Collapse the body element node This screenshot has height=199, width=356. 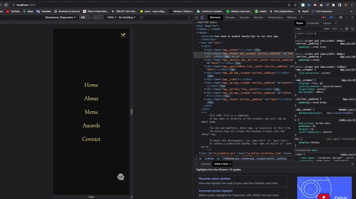(x=198, y=33)
